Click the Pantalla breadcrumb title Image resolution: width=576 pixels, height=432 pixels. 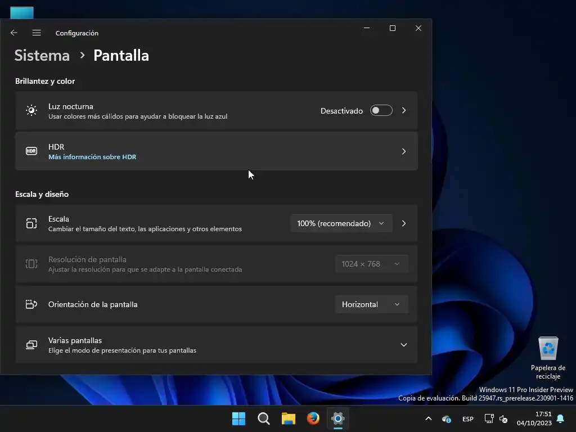(x=121, y=56)
